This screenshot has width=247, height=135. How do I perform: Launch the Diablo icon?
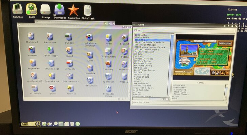(53, 88)
